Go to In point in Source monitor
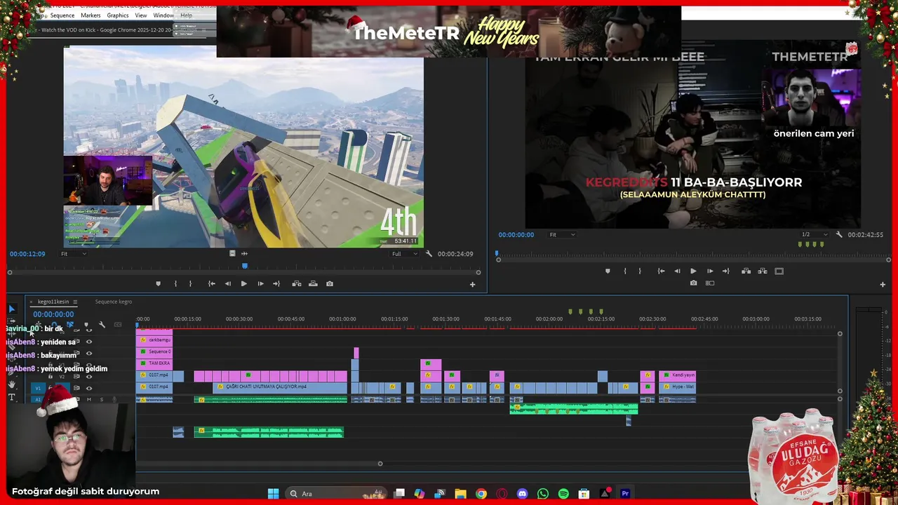Screen dimensions: 898x505 [x=211, y=283]
